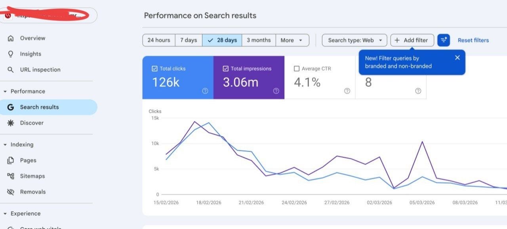
Task: Open Discover using its asterisk icon
Action: (x=11, y=123)
